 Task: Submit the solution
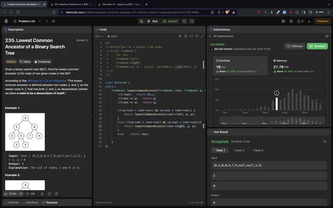tap(170, 21)
